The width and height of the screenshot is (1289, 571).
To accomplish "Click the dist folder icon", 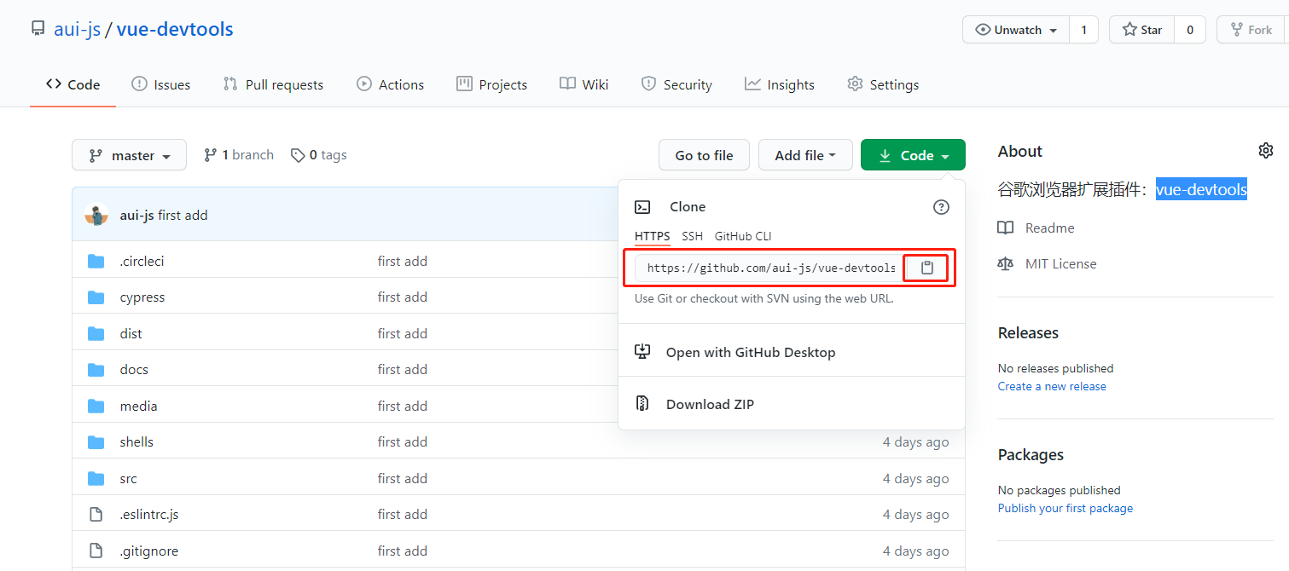I will click(x=96, y=333).
